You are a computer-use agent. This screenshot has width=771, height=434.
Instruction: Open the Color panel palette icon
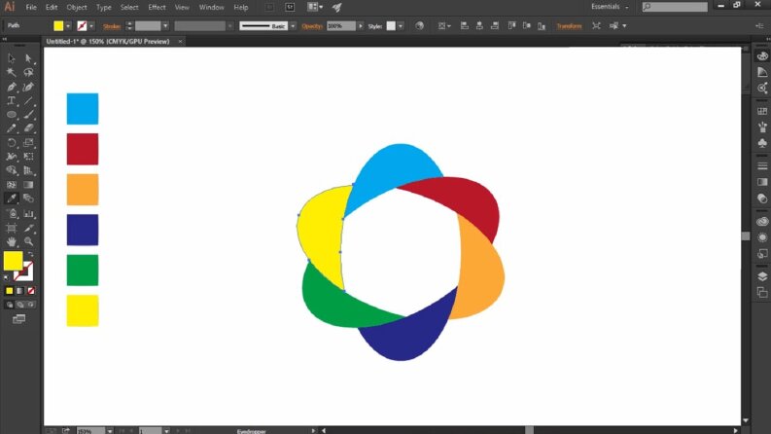762,56
